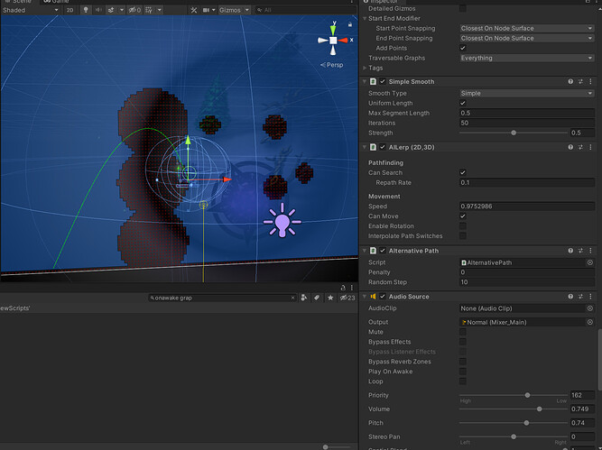Toggle the Can Move checkbox
The image size is (602, 450).
click(463, 216)
